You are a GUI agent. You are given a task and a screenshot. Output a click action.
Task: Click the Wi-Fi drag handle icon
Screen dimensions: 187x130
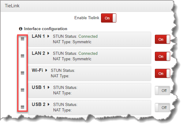22,73
